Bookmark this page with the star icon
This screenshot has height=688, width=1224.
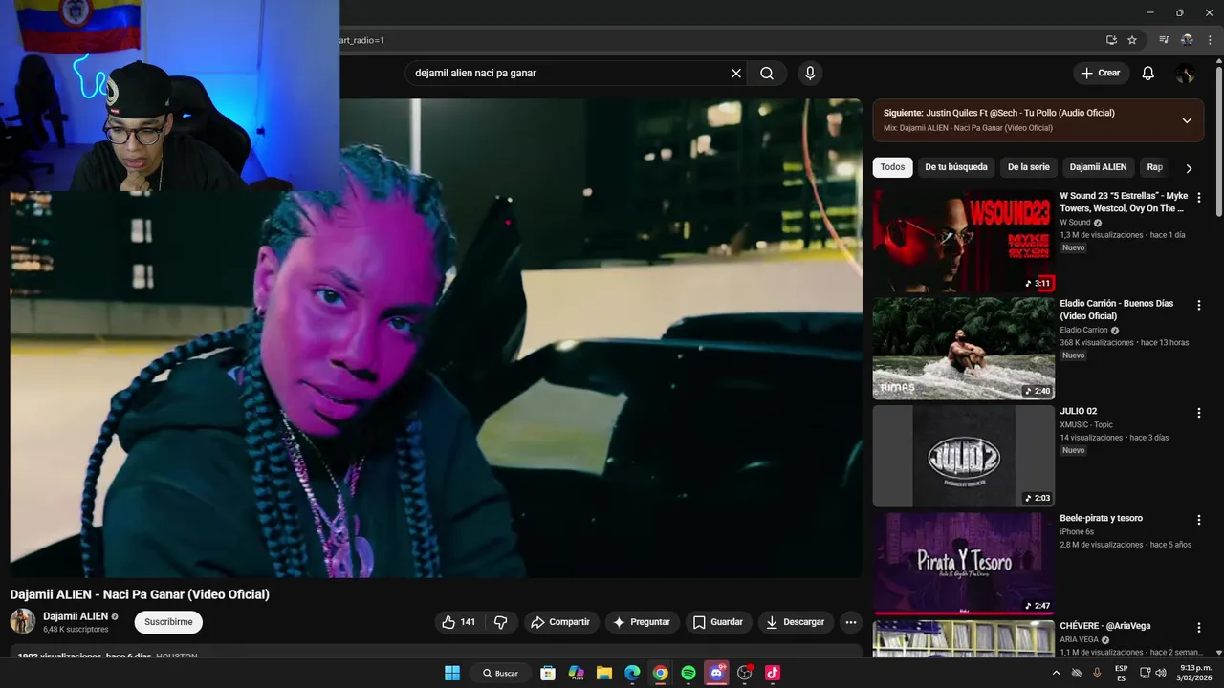point(1132,40)
